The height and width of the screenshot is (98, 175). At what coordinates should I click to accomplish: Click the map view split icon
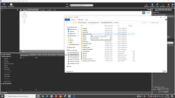(x=148, y=10)
